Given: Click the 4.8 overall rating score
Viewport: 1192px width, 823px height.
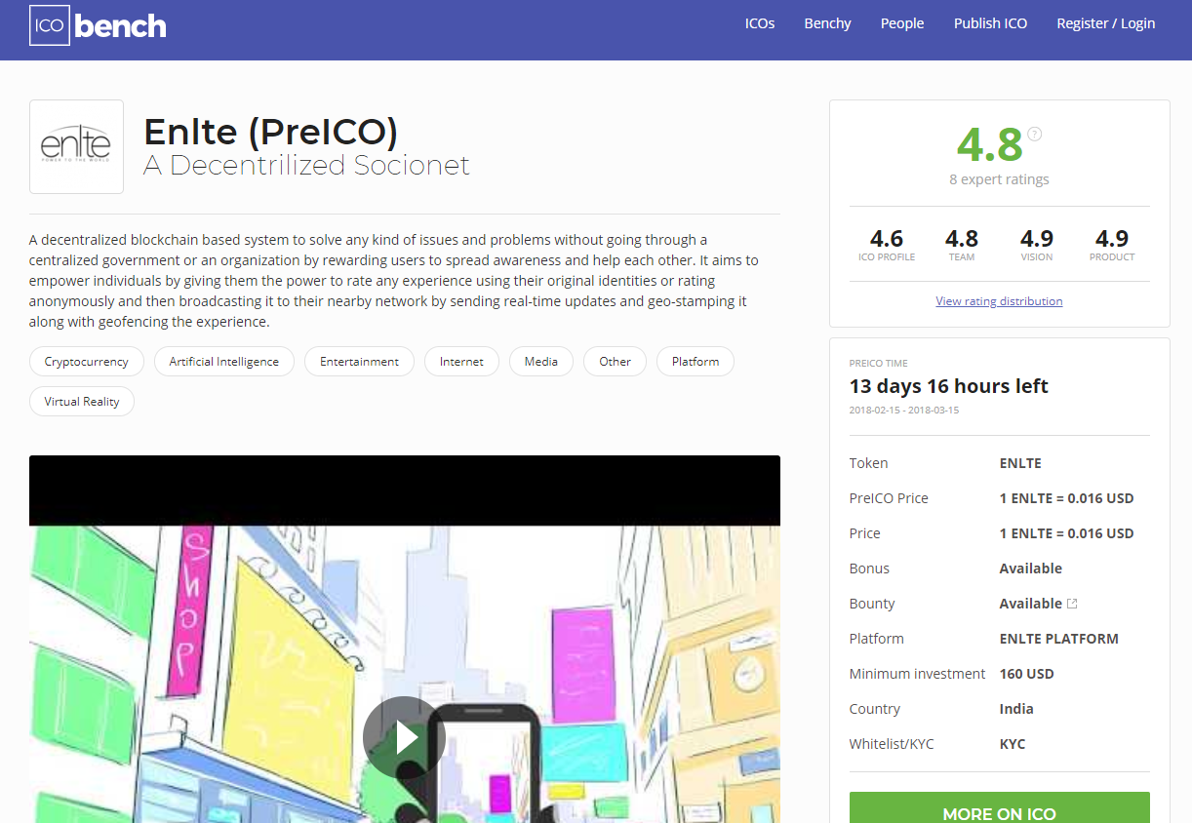Looking at the screenshot, I should [989, 144].
